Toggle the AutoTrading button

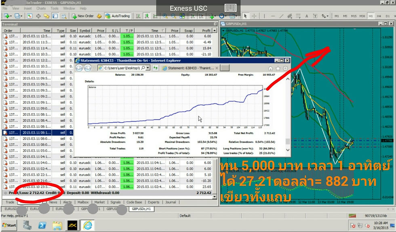click(118, 16)
